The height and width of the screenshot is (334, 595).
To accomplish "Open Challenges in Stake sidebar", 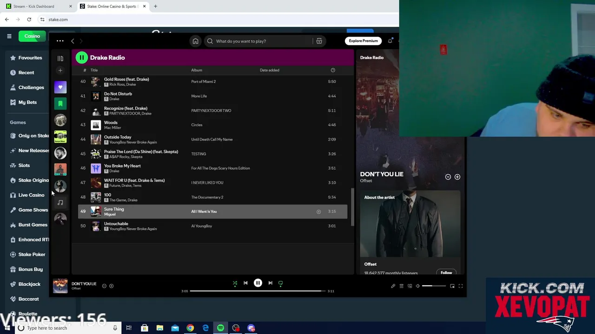I will (27, 87).
